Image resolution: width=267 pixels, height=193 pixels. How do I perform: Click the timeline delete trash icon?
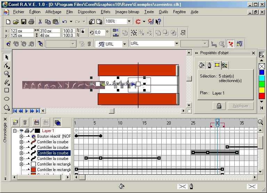point(25,122)
